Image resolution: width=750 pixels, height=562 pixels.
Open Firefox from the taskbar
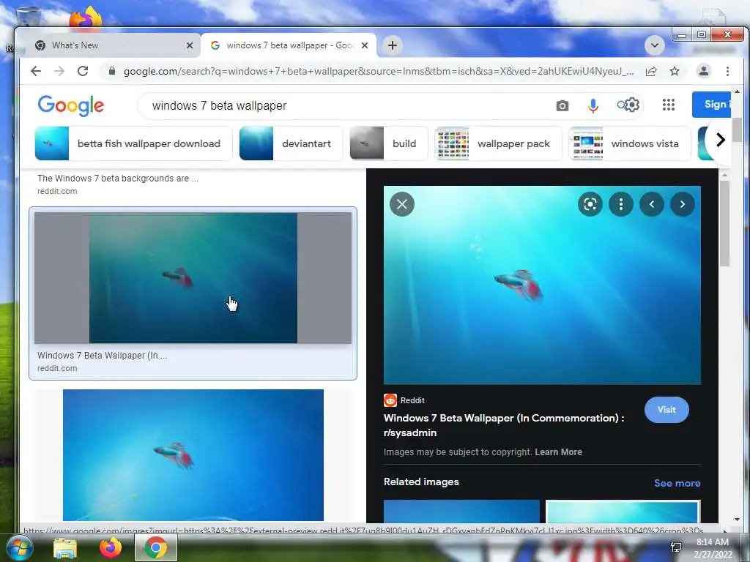[x=110, y=547]
